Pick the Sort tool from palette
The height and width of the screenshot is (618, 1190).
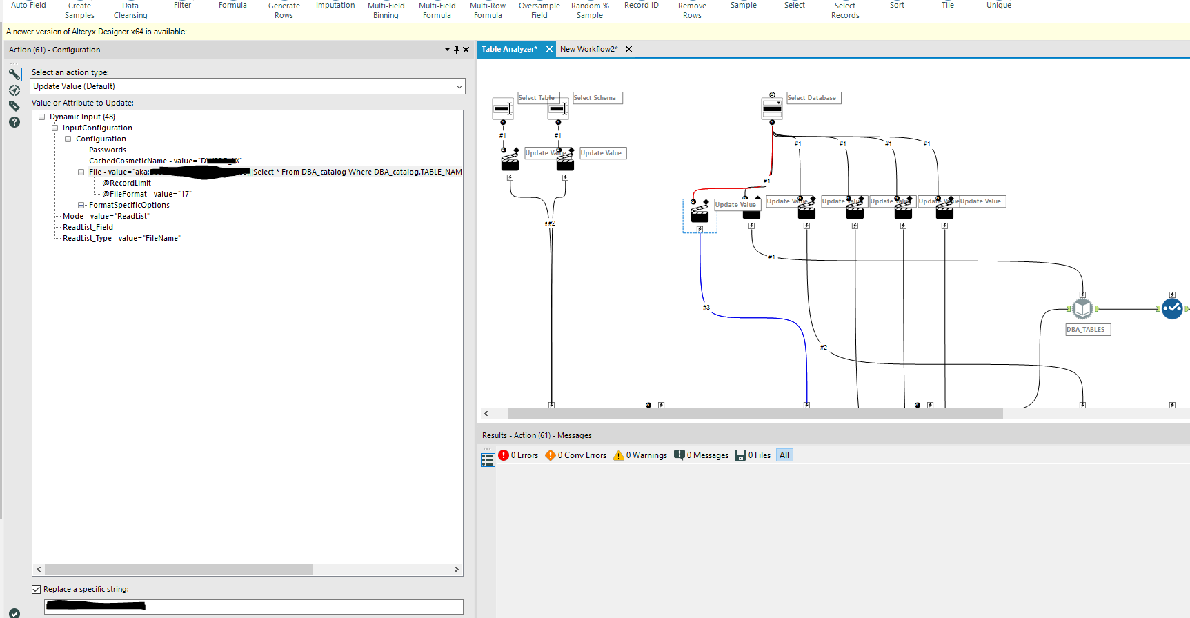pyautogui.click(x=897, y=6)
